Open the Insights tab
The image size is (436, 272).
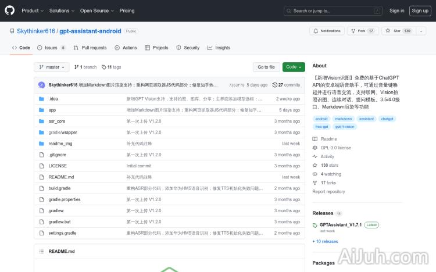pos(219,48)
